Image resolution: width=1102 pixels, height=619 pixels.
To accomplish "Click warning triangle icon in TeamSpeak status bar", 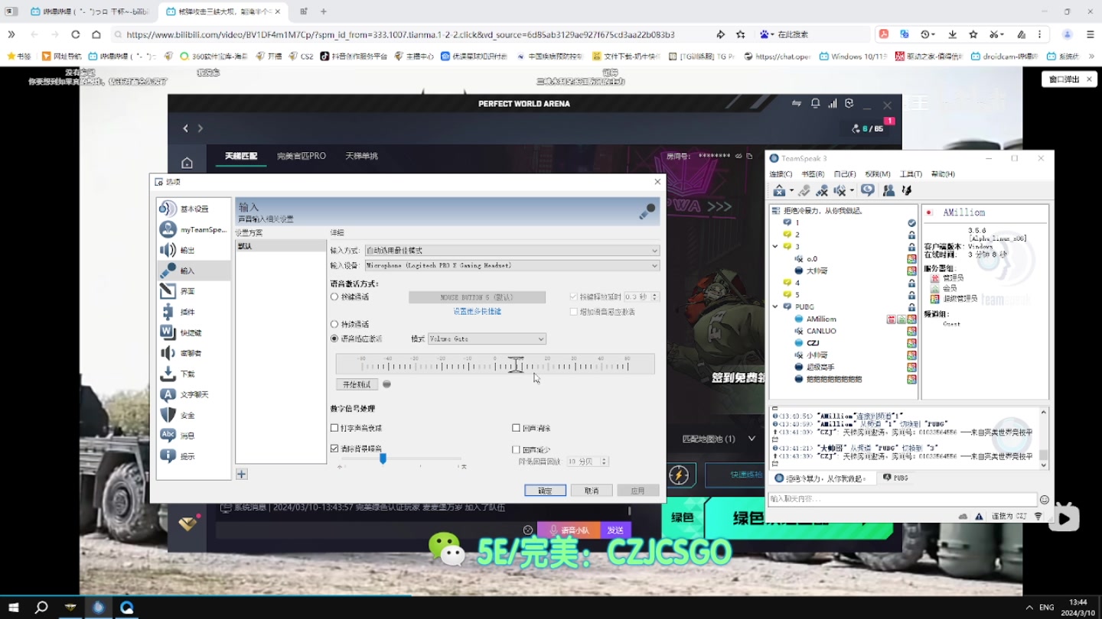I will tap(979, 517).
